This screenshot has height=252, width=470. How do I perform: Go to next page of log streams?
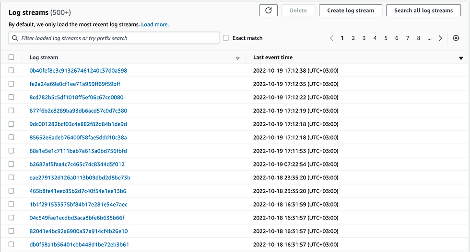[440, 38]
